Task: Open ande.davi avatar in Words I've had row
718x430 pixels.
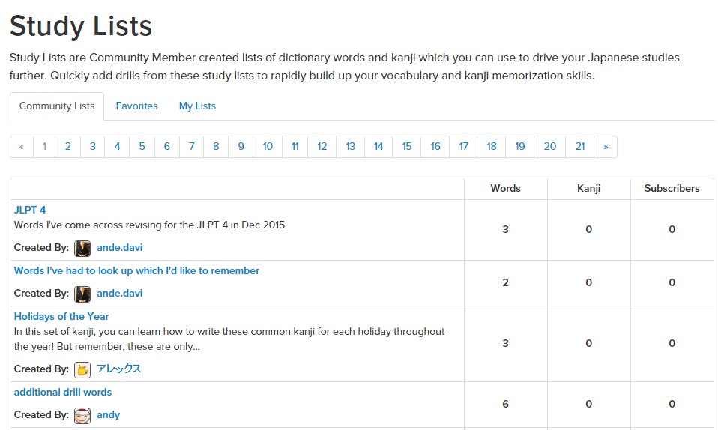Action: tap(82, 294)
